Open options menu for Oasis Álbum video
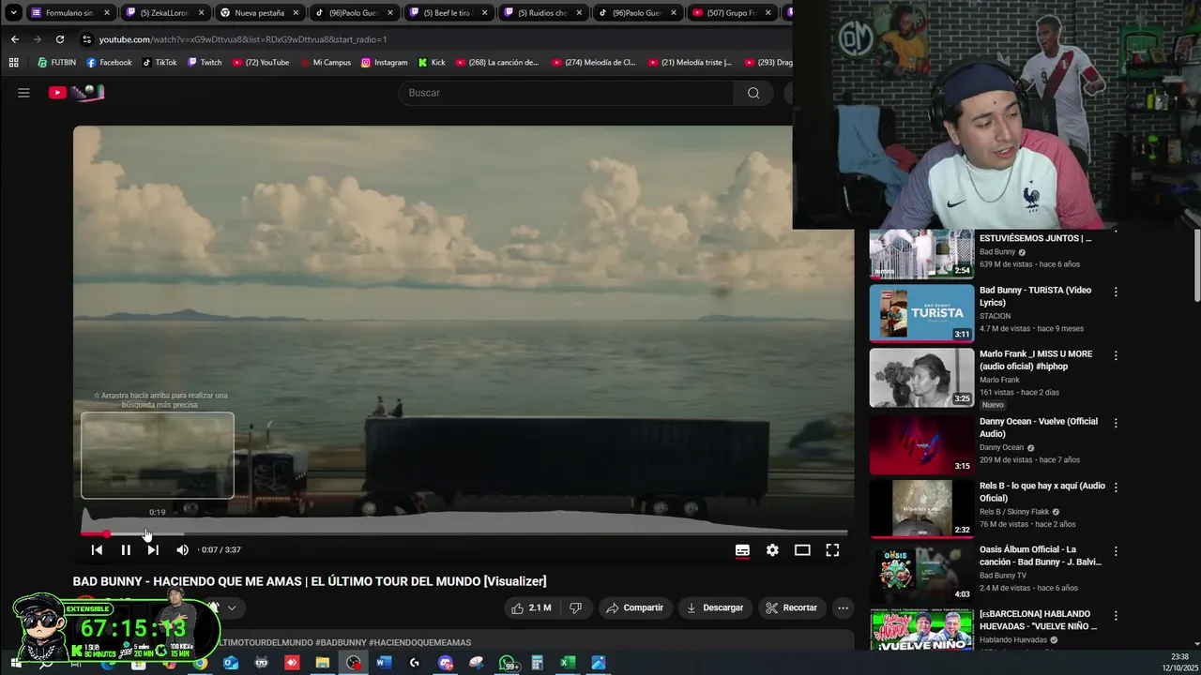1201x675 pixels. [1116, 551]
